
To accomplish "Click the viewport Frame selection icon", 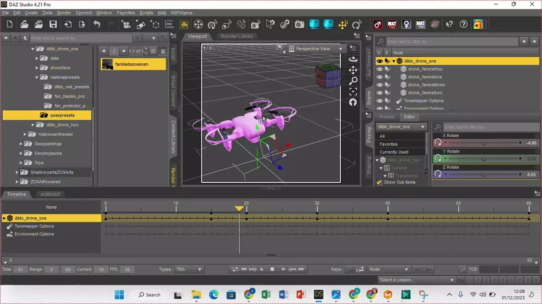I will pyautogui.click(x=353, y=92).
